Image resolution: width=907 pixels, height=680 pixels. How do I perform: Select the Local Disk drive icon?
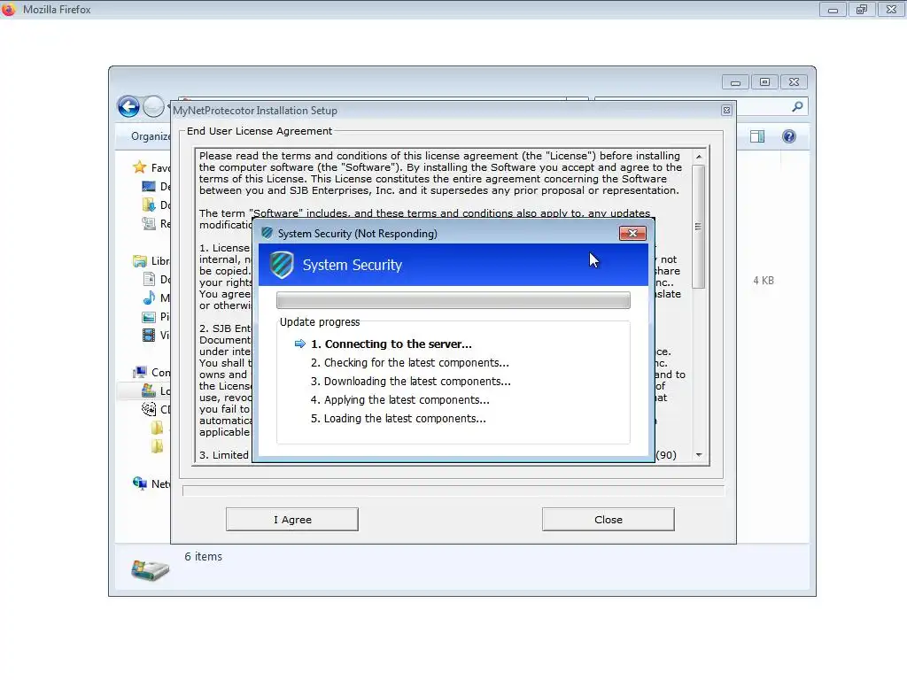coord(149,390)
